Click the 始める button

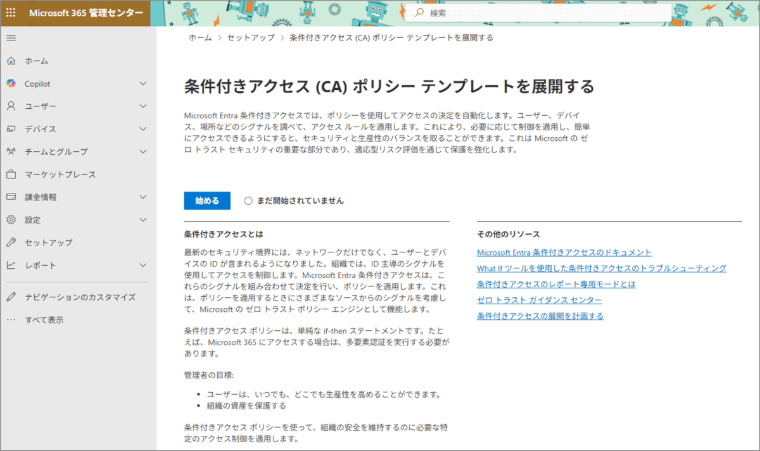[207, 201]
